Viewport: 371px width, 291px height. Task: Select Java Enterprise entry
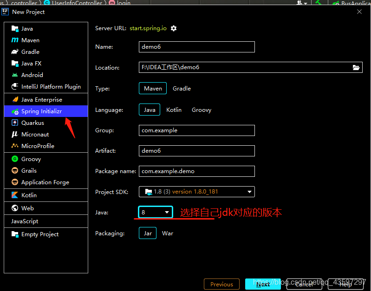[x=46, y=99]
